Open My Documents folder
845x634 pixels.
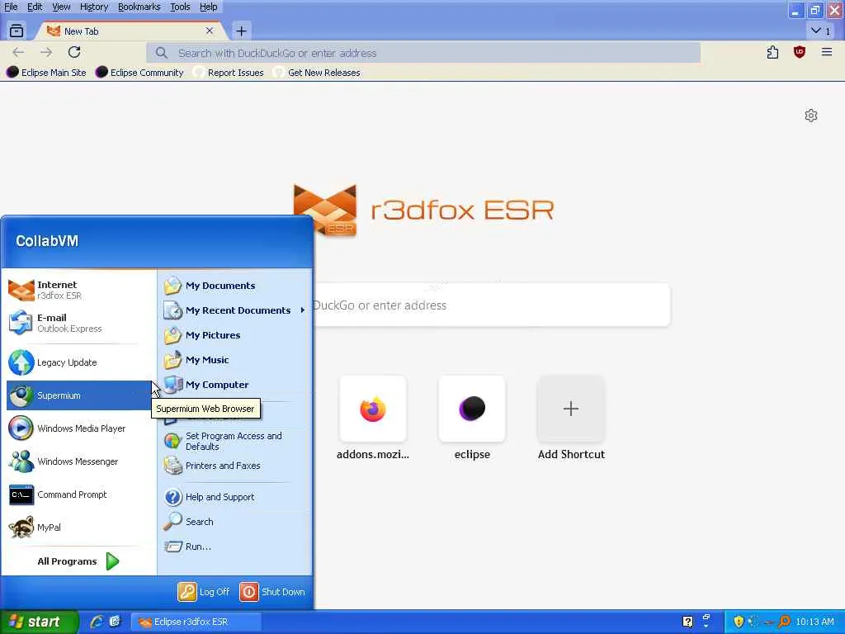(x=235, y=286)
